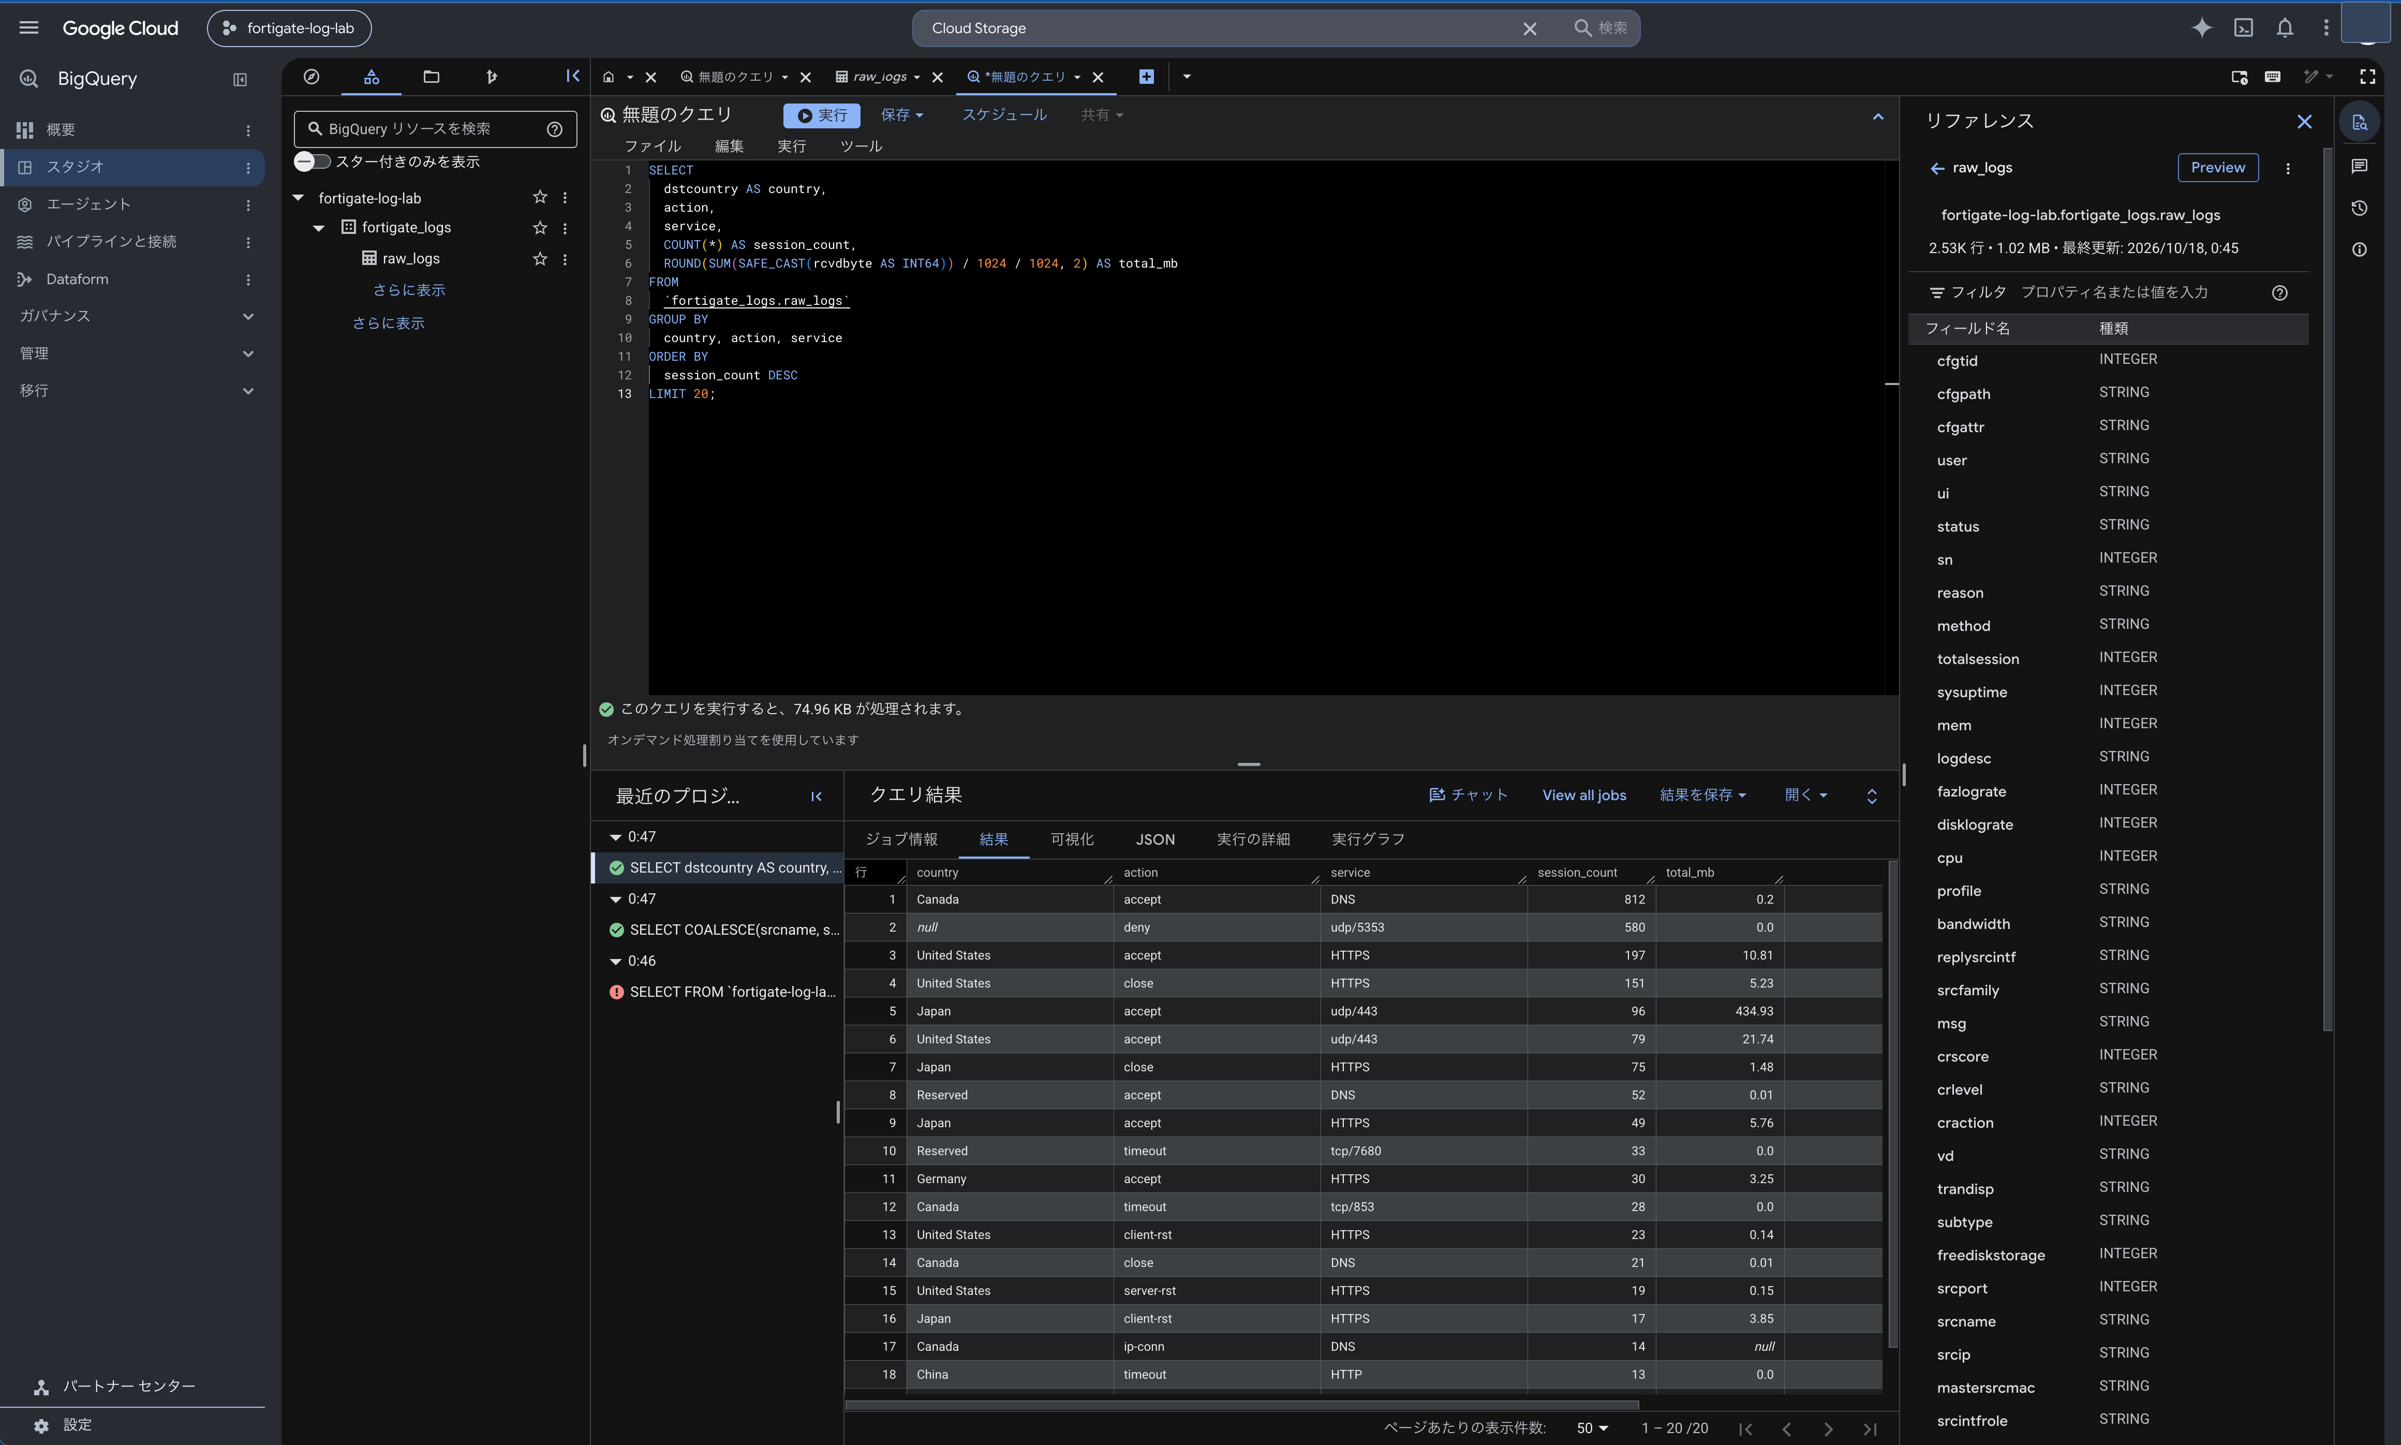The width and height of the screenshot is (2401, 1445).
Task: Open the ファイル menu in query editor
Action: pos(652,146)
